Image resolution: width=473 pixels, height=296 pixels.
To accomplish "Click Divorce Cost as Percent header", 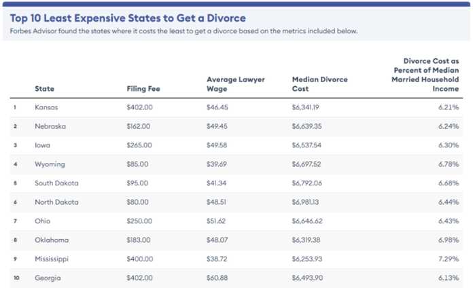I will 425,75.
